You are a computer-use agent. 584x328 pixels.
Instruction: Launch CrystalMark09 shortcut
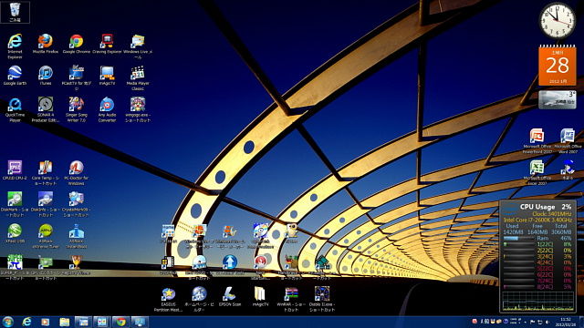coord(77,204)
